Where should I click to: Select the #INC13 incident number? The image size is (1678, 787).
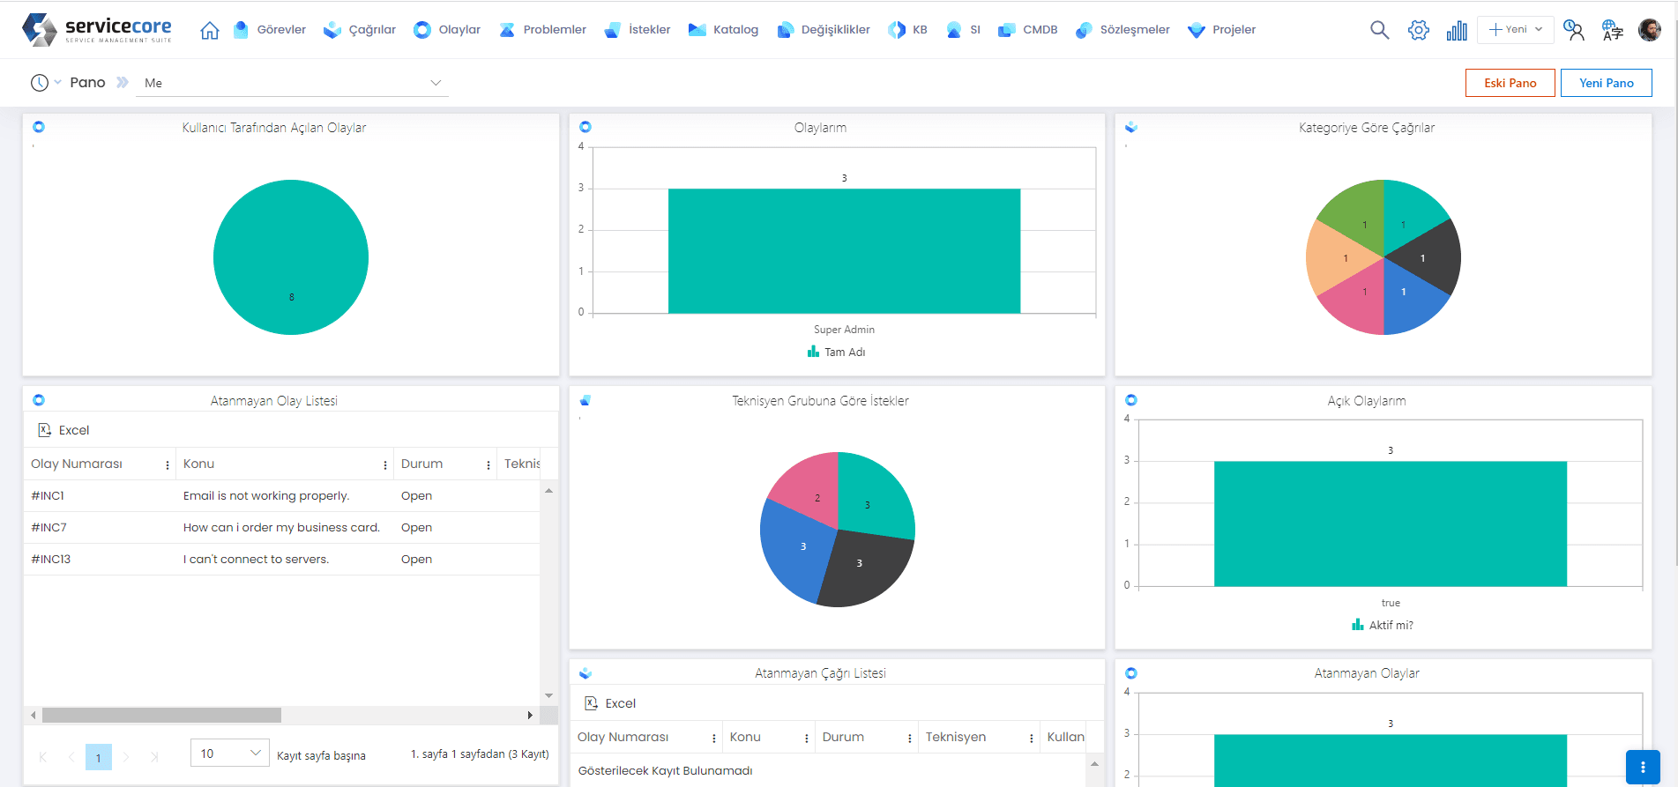51,560
